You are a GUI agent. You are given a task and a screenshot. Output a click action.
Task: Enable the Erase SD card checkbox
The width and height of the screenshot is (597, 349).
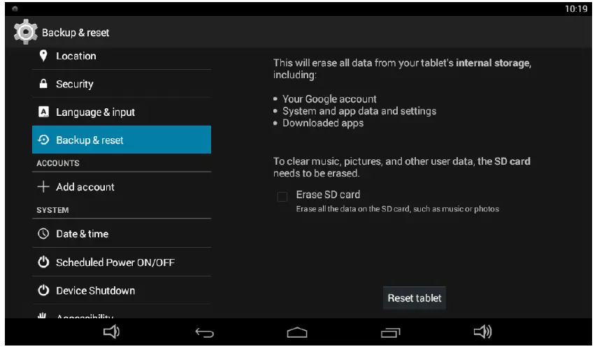[282, 197]
